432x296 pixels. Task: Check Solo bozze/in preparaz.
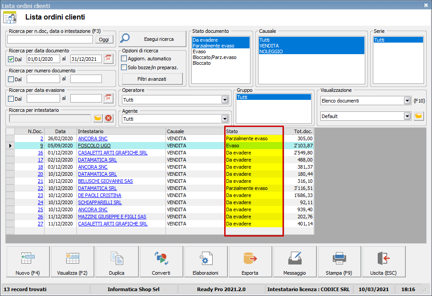(x=124, y=67)
